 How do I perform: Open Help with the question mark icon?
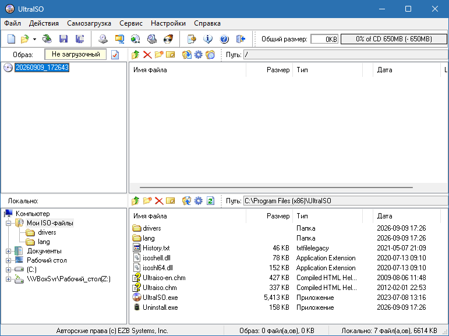[224, 38]
